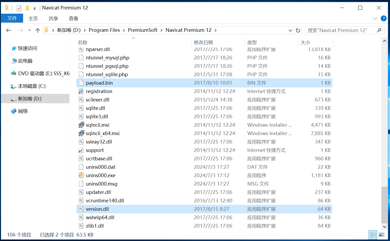This screenshot has width=390, height=241.
Task: Click the Local Disk (C:) icon
Action: click(13, 86)
